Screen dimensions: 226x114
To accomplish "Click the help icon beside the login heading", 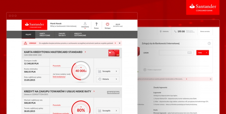I will (x=209, y=43).
